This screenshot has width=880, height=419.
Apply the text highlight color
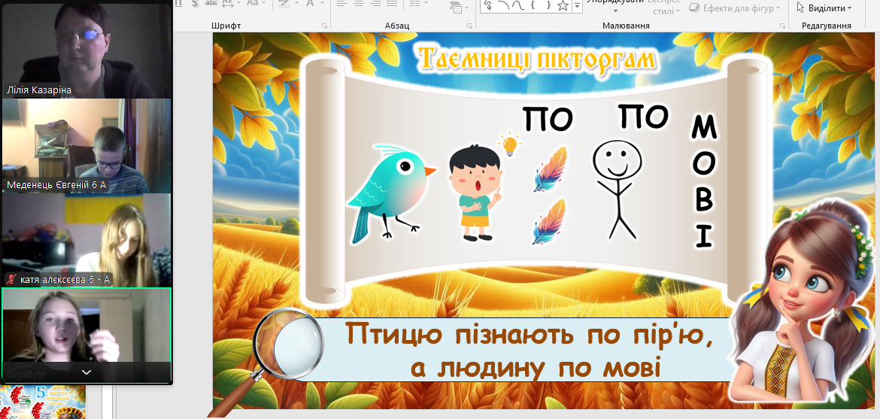click(x=284, y=3)
